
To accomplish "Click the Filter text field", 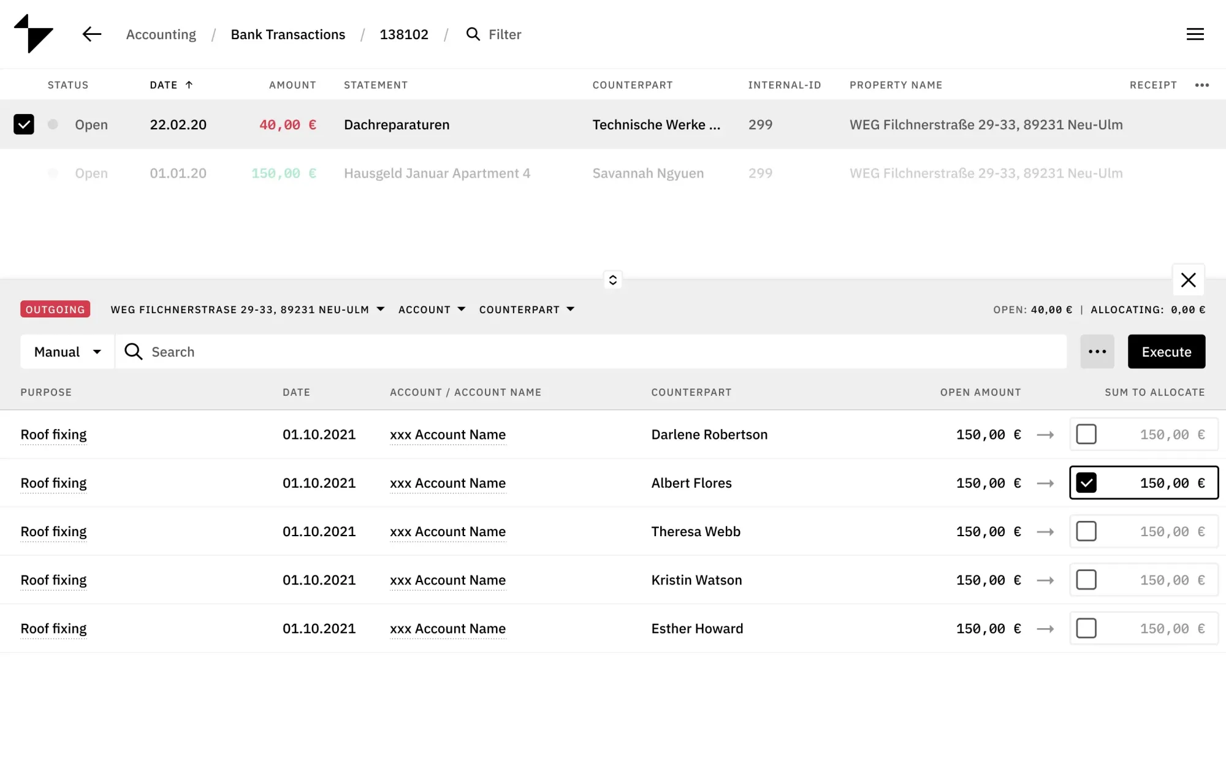I will click(x=504, y=34).
